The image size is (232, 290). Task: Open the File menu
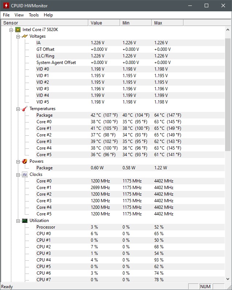pos(6,15)
